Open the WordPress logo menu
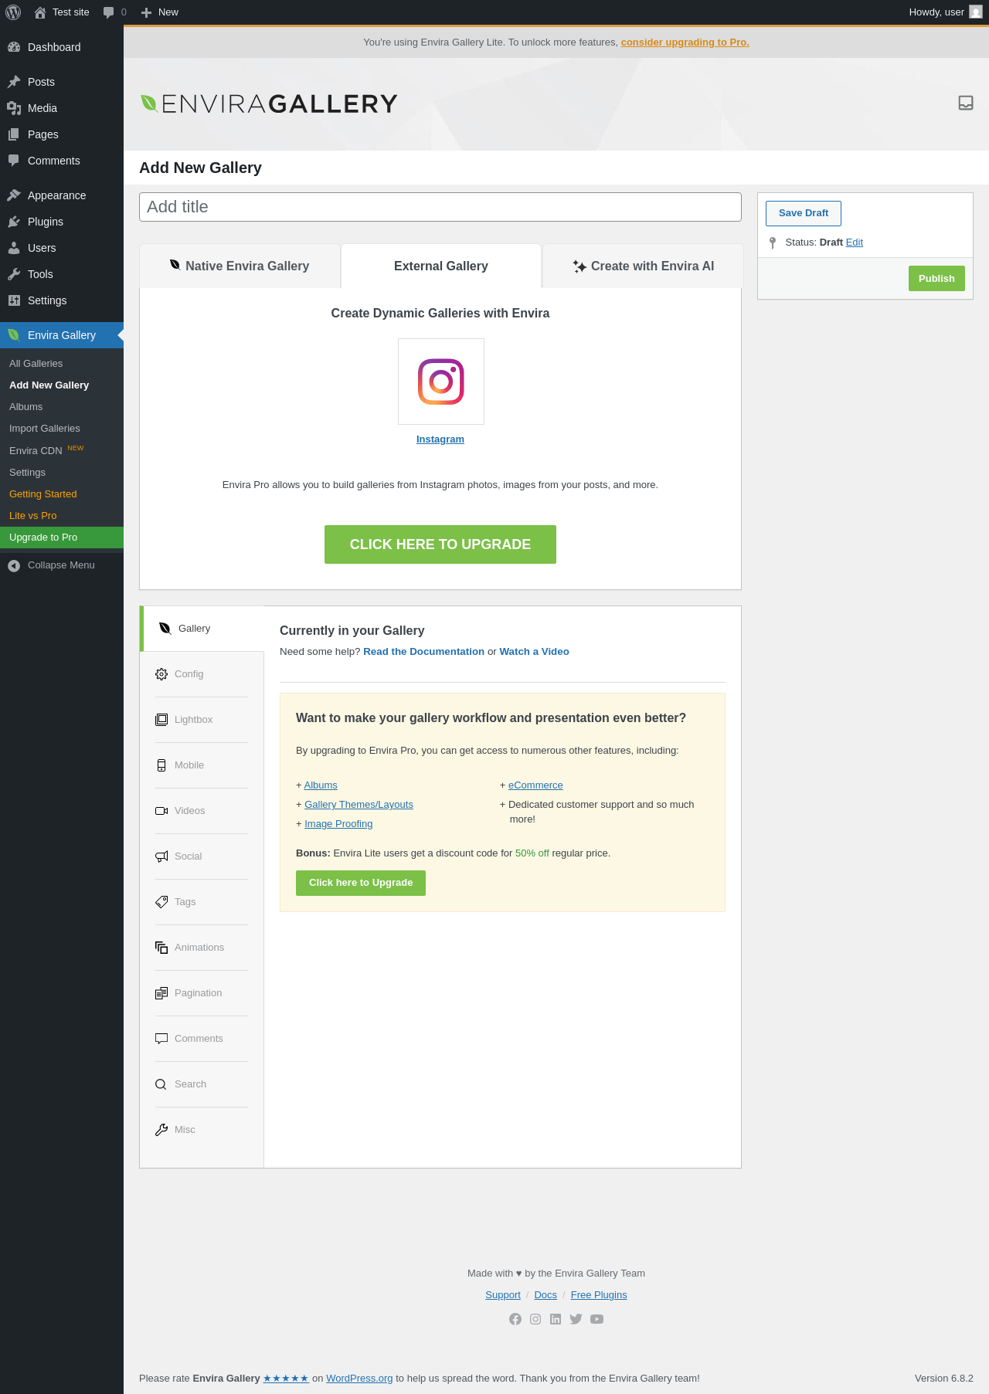The height and width of the screenshot is (1394, 989). point(13,12)
